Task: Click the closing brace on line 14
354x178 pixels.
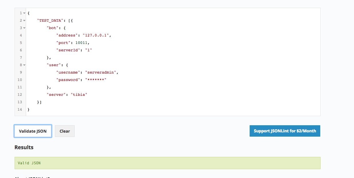Action: coord(28,109)
